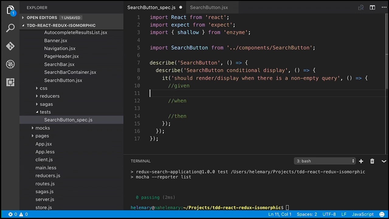The height and width of the screenshot is (219, 389).
Task: Change encoding via UTF-8 indicator
Action: pos(329,214)
